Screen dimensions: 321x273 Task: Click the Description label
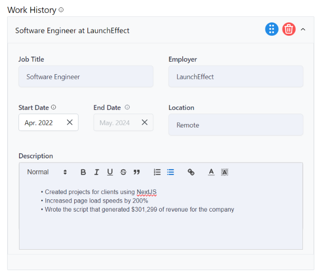click(36, 156)
